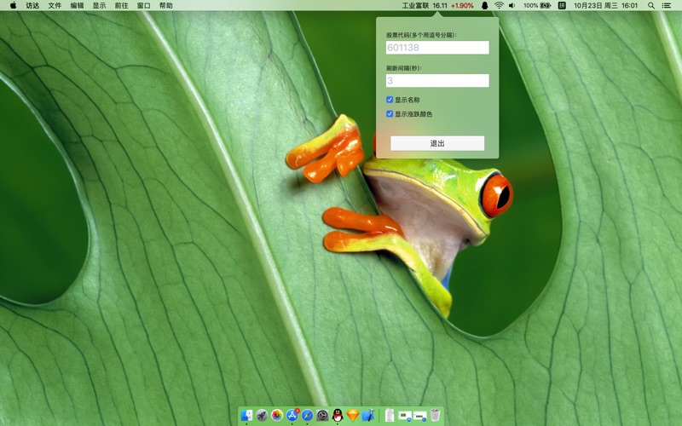682x426 pixels.
Task: Open the Apple menu
Action: (x=13, y=5)
